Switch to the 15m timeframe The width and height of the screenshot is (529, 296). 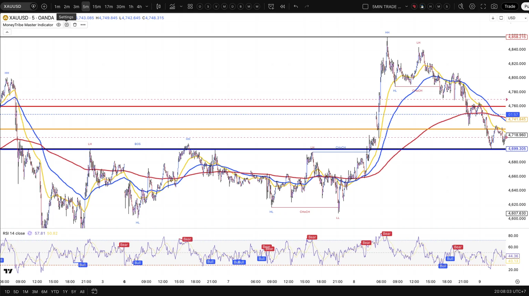pos(97,7)
